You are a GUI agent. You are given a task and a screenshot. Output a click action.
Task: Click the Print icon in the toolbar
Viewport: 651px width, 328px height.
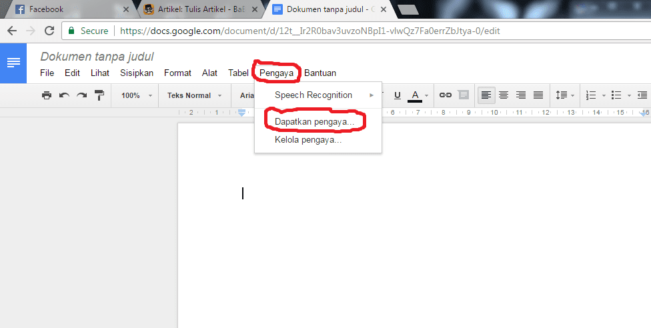47,95
